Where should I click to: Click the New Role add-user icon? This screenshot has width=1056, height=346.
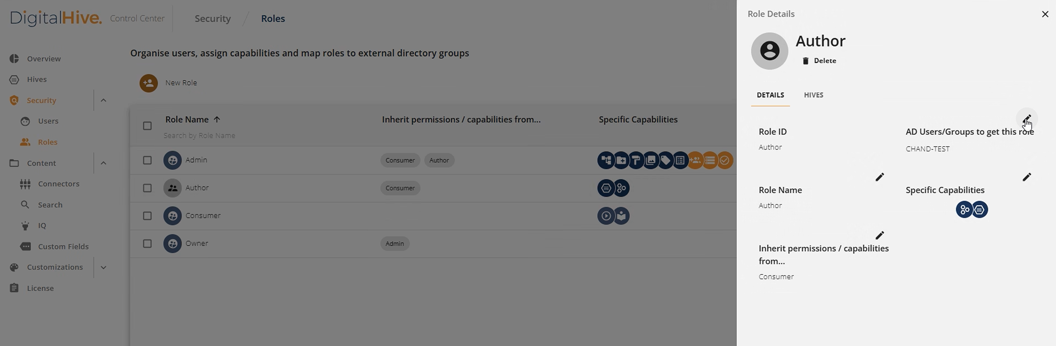coord(148,83)
